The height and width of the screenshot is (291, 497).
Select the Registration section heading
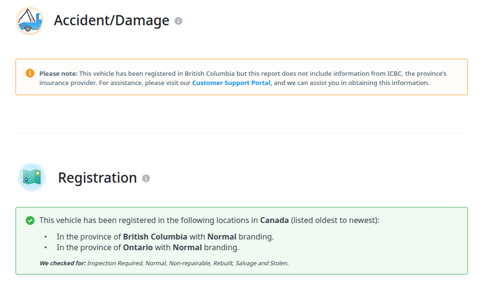point(97,178)
